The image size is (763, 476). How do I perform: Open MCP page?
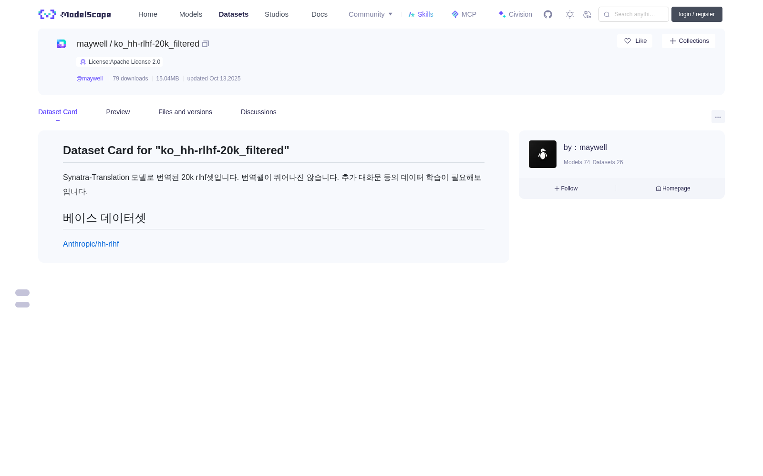(x=464, y=14)
